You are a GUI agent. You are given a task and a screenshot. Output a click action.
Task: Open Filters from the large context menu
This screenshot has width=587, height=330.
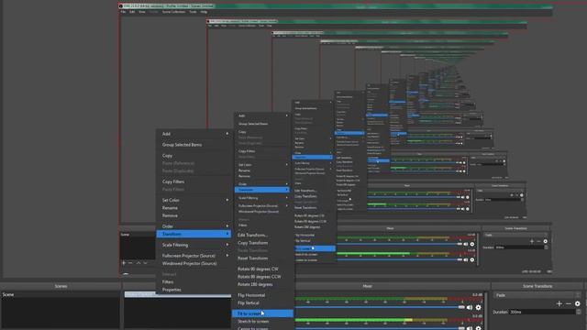coord(168,281)
